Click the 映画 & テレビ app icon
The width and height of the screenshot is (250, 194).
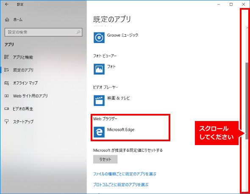point(99,100)
